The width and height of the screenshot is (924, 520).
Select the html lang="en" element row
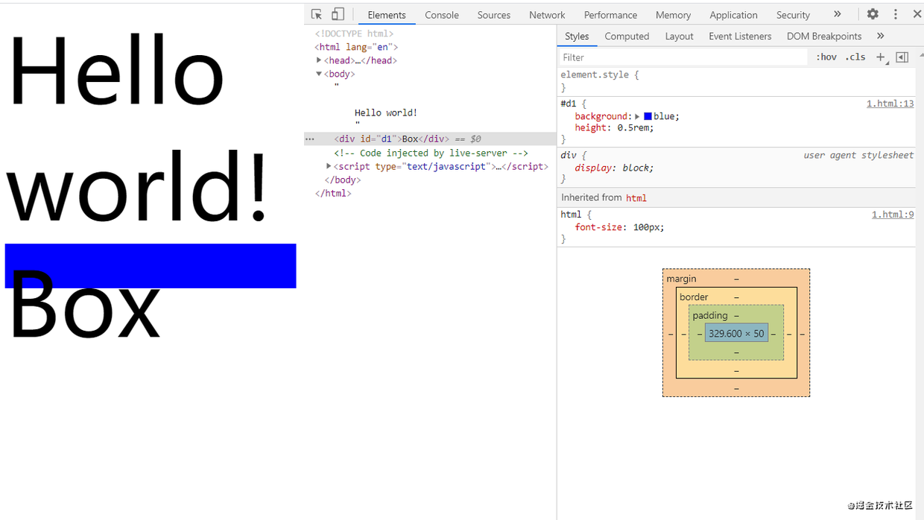pos(356,47)
